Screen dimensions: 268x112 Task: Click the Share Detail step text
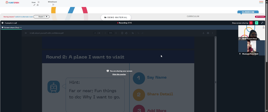point(160,94)
